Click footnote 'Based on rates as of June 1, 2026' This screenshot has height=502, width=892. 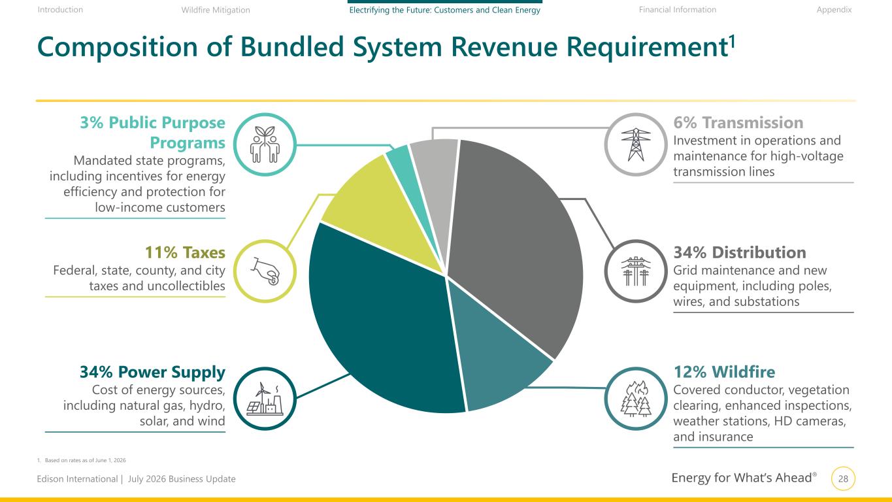(x=85, y=461)
